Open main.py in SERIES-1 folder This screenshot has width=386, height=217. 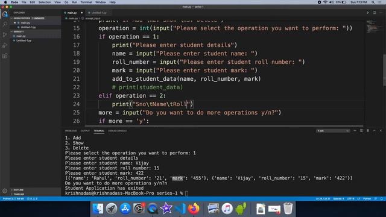pos(21,36)
